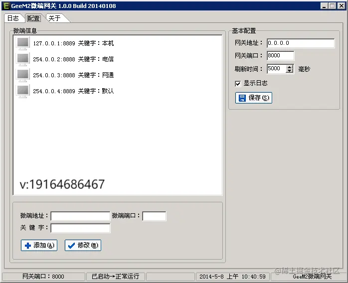Click the GeeM2 app icon in title bar

[x=6, y=6]
